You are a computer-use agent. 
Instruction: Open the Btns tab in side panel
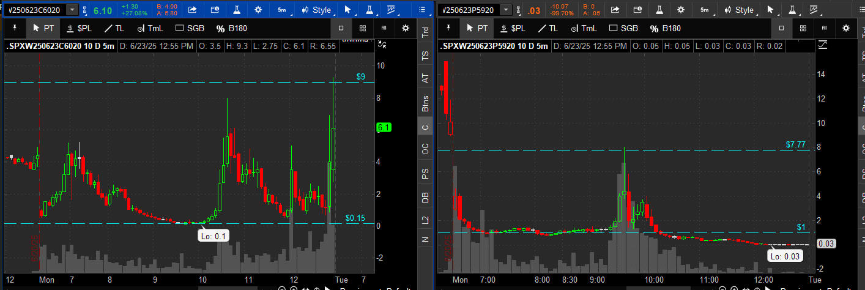(425, 103)
